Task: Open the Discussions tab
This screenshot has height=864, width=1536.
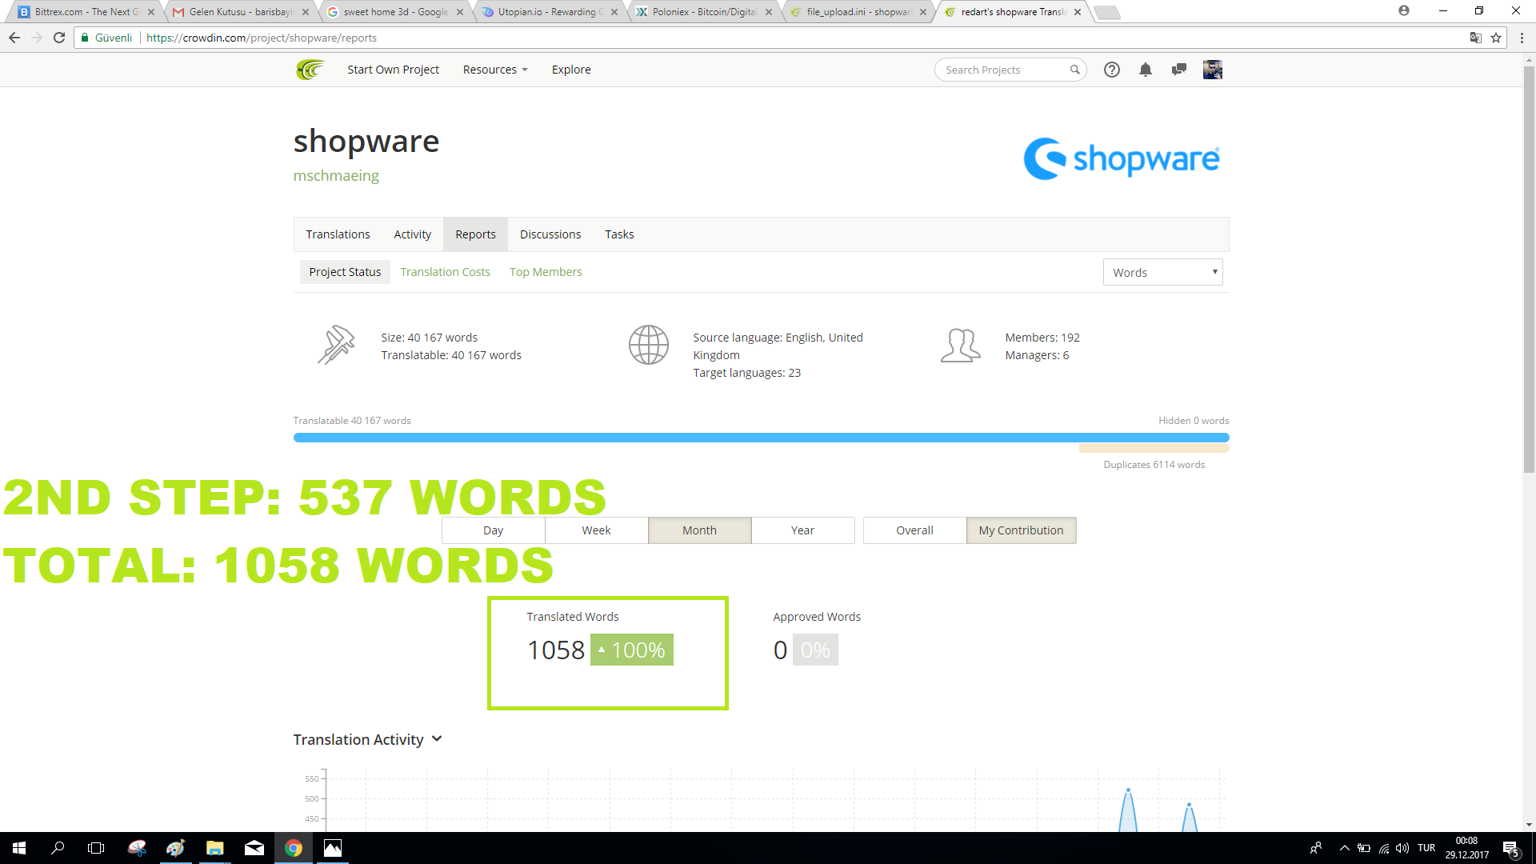Action: pyautogui.click(x=550, y=234)
